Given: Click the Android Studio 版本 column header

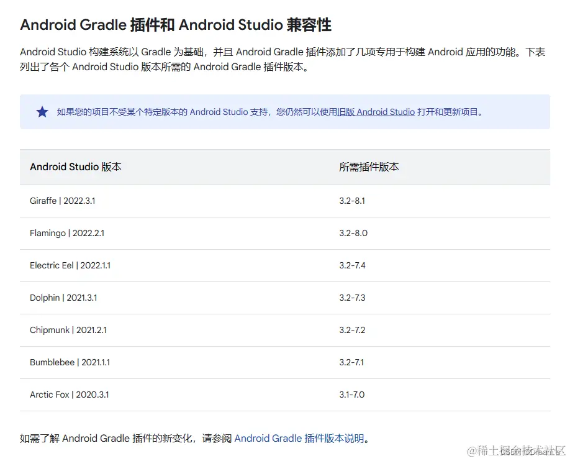Looking at the screenshot, I should [x=76, y=167].
